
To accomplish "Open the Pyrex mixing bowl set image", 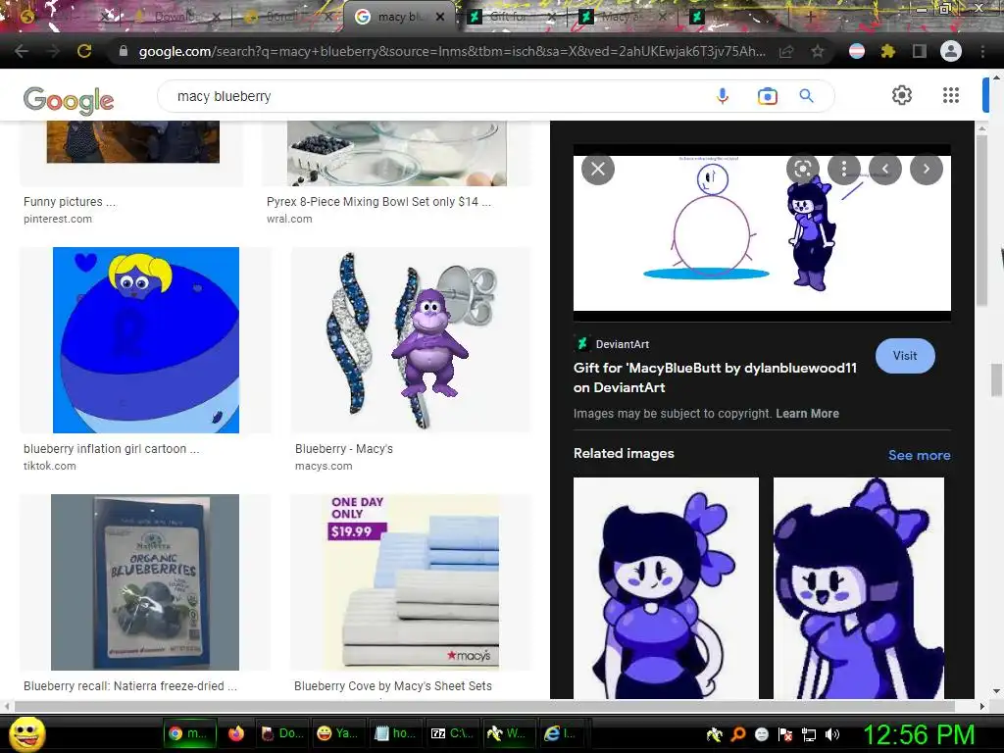I will click(397, 153).
